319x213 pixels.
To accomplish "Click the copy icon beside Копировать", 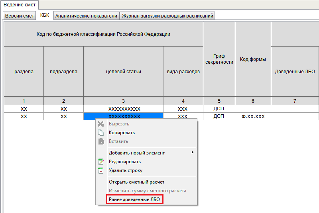I will pyautogui.click(x=101, y=133).
